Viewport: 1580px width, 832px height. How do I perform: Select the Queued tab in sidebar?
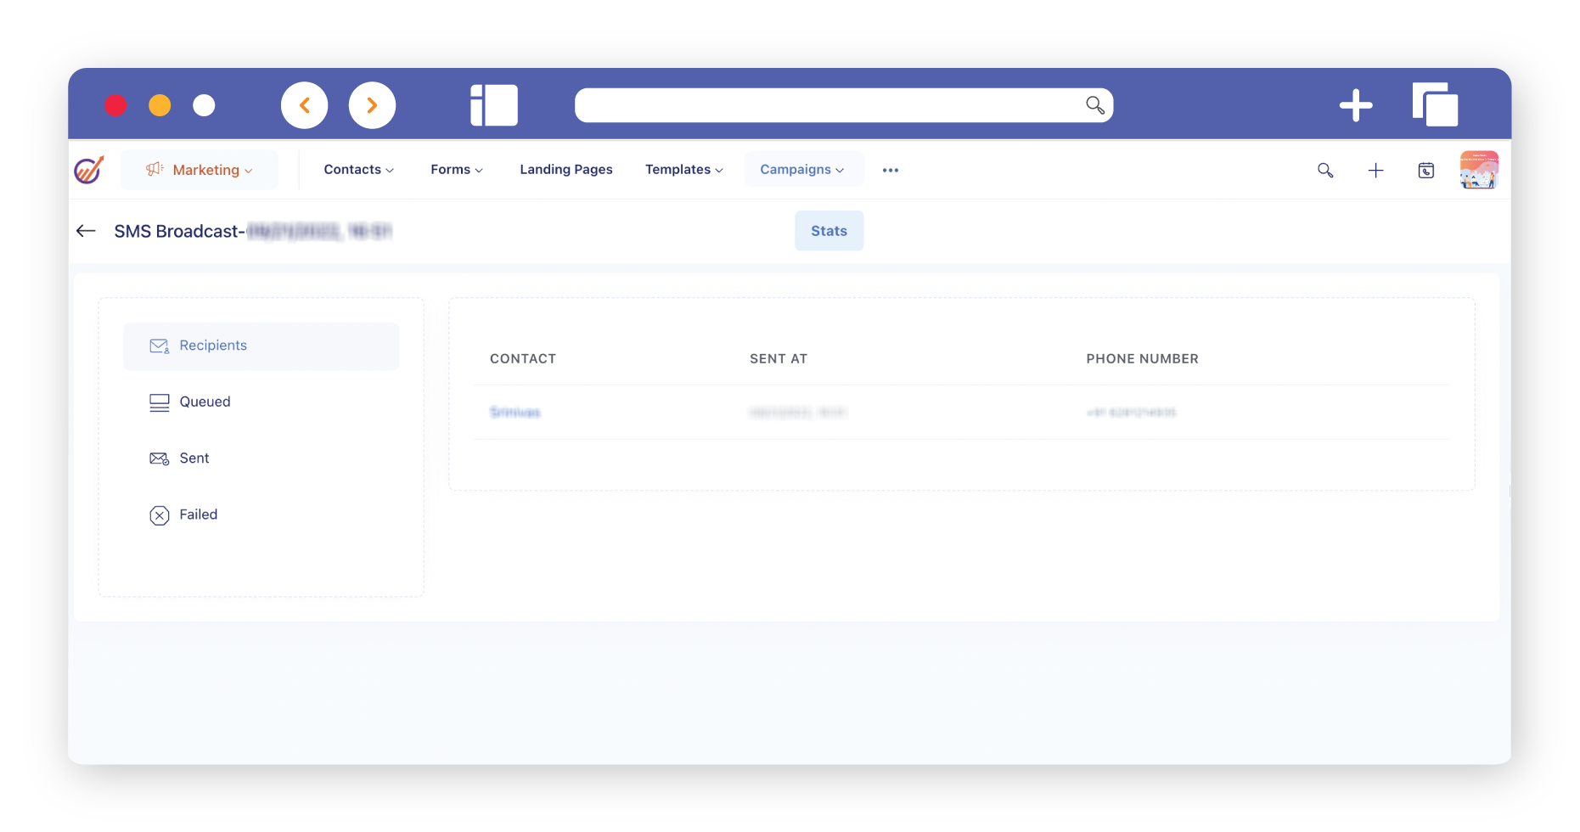[x=205, y=402]
